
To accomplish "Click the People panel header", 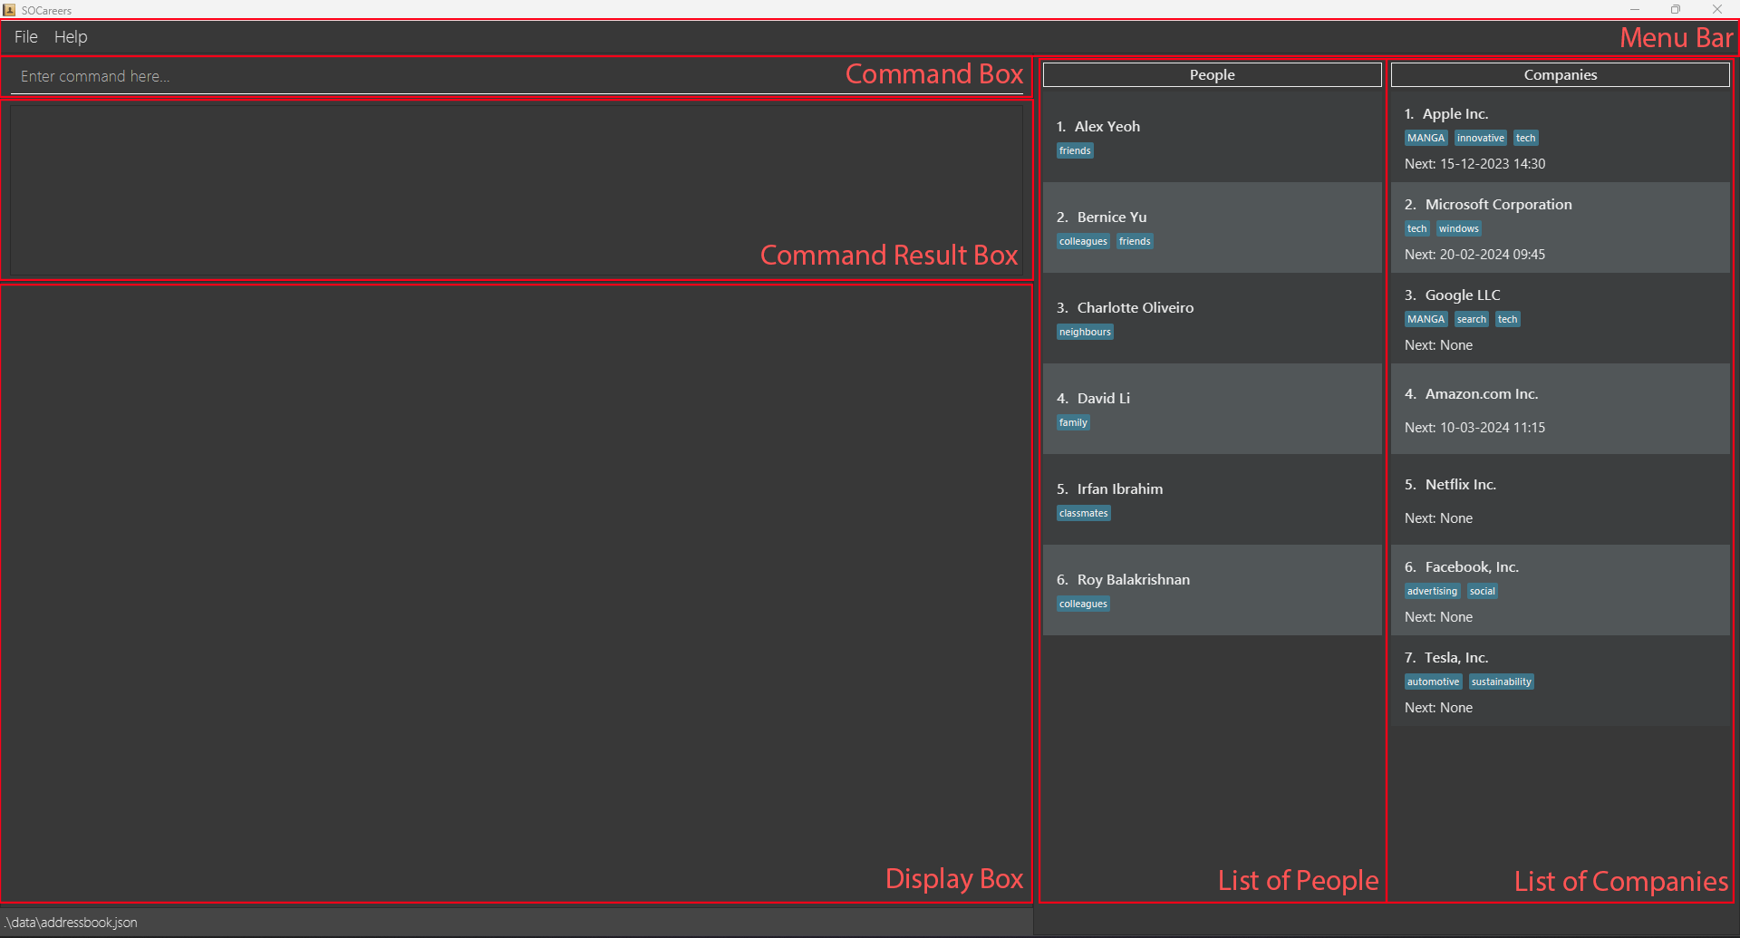I will pos(1212,74).
